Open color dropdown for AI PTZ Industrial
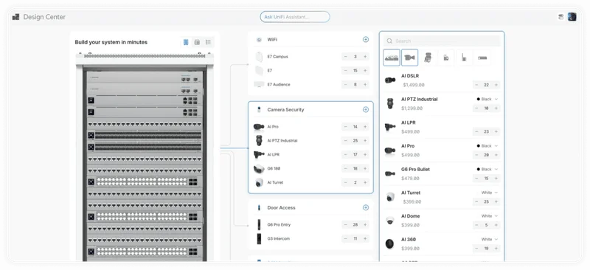This screenshot has width=590, height=270. pyautogui.click(x=487, y=99)
